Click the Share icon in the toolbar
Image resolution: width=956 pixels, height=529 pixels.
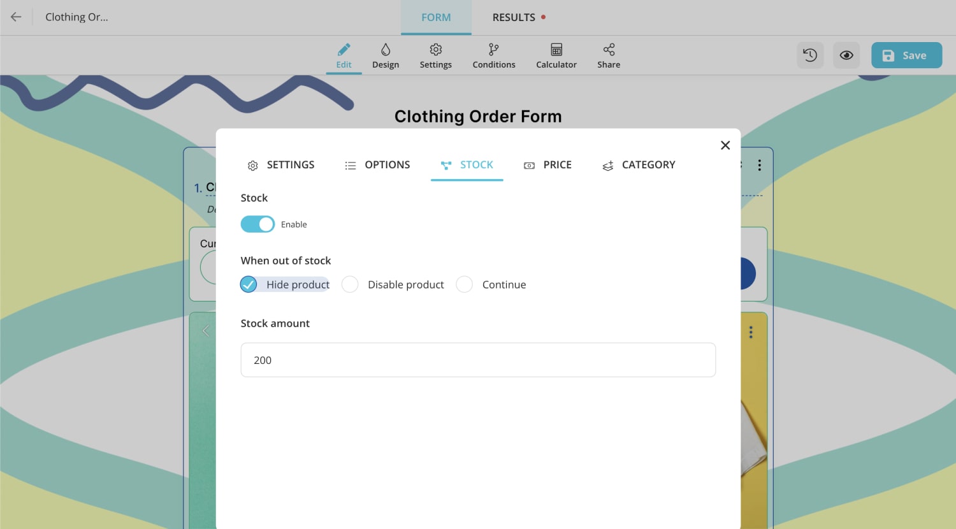pos(608,55)
